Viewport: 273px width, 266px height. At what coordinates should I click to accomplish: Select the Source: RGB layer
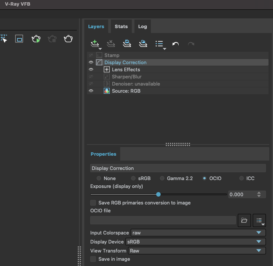(x=178, y=91)
